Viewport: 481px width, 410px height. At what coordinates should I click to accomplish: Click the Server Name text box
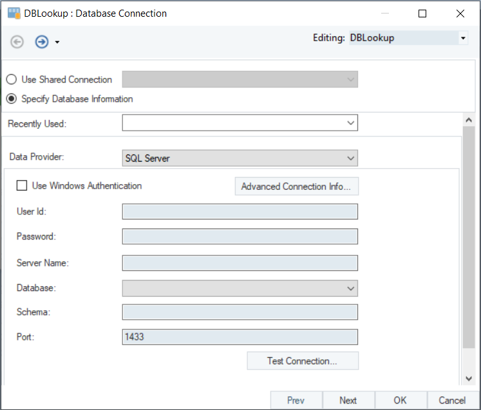coord(240,263)
